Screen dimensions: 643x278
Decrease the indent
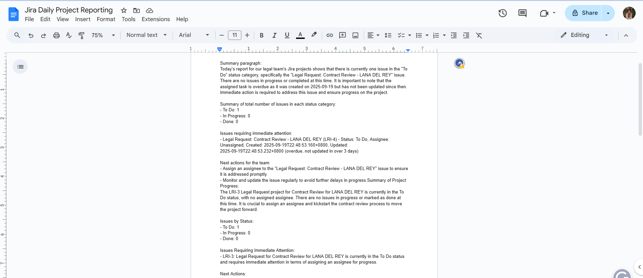click(454, 35)
